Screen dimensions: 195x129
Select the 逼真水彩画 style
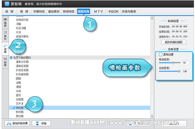click(x=22, y=62)
